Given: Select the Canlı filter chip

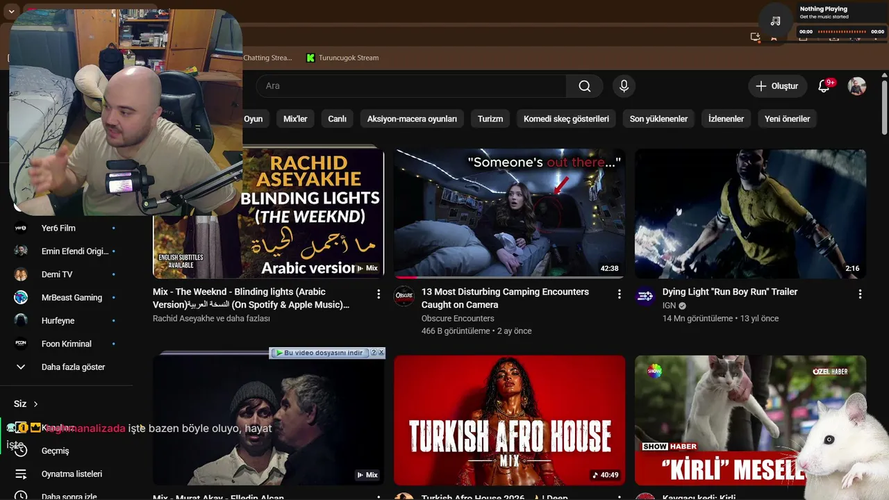Looking at the screenshot, I should click(x=337, y=119).
